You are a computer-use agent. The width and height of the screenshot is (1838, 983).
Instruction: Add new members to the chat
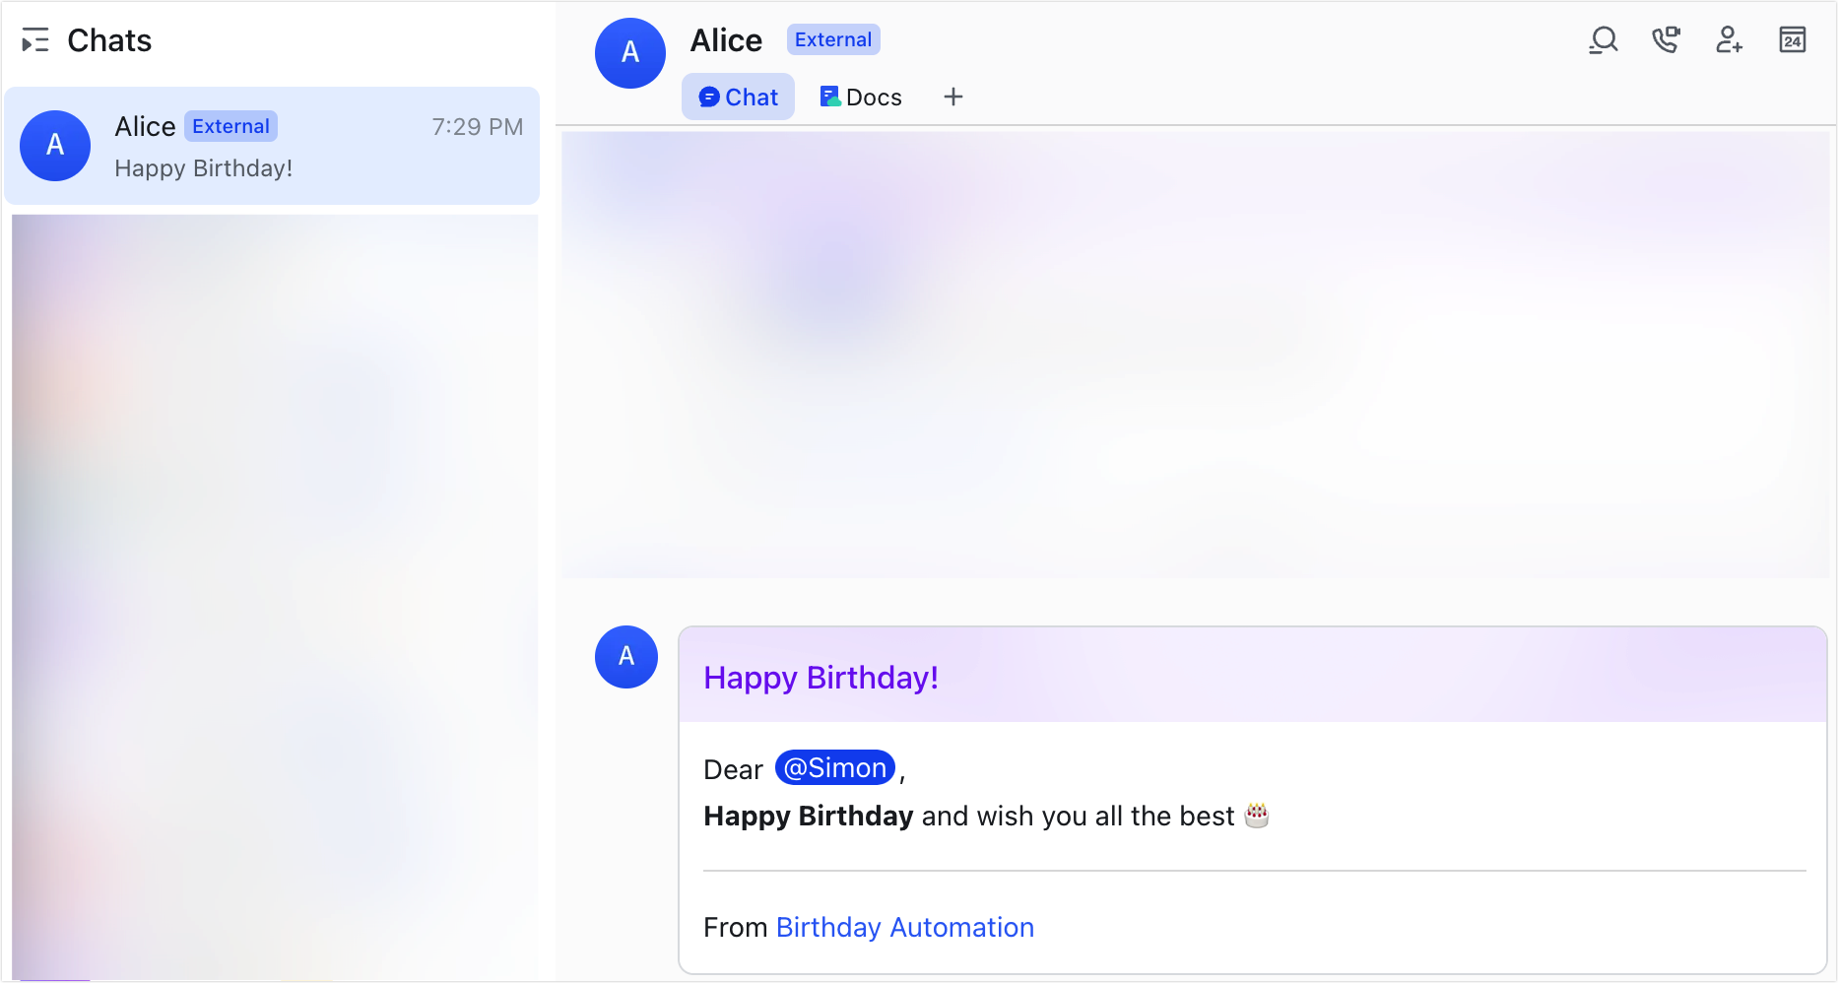pyautogui.click(x=1730, y=40)
